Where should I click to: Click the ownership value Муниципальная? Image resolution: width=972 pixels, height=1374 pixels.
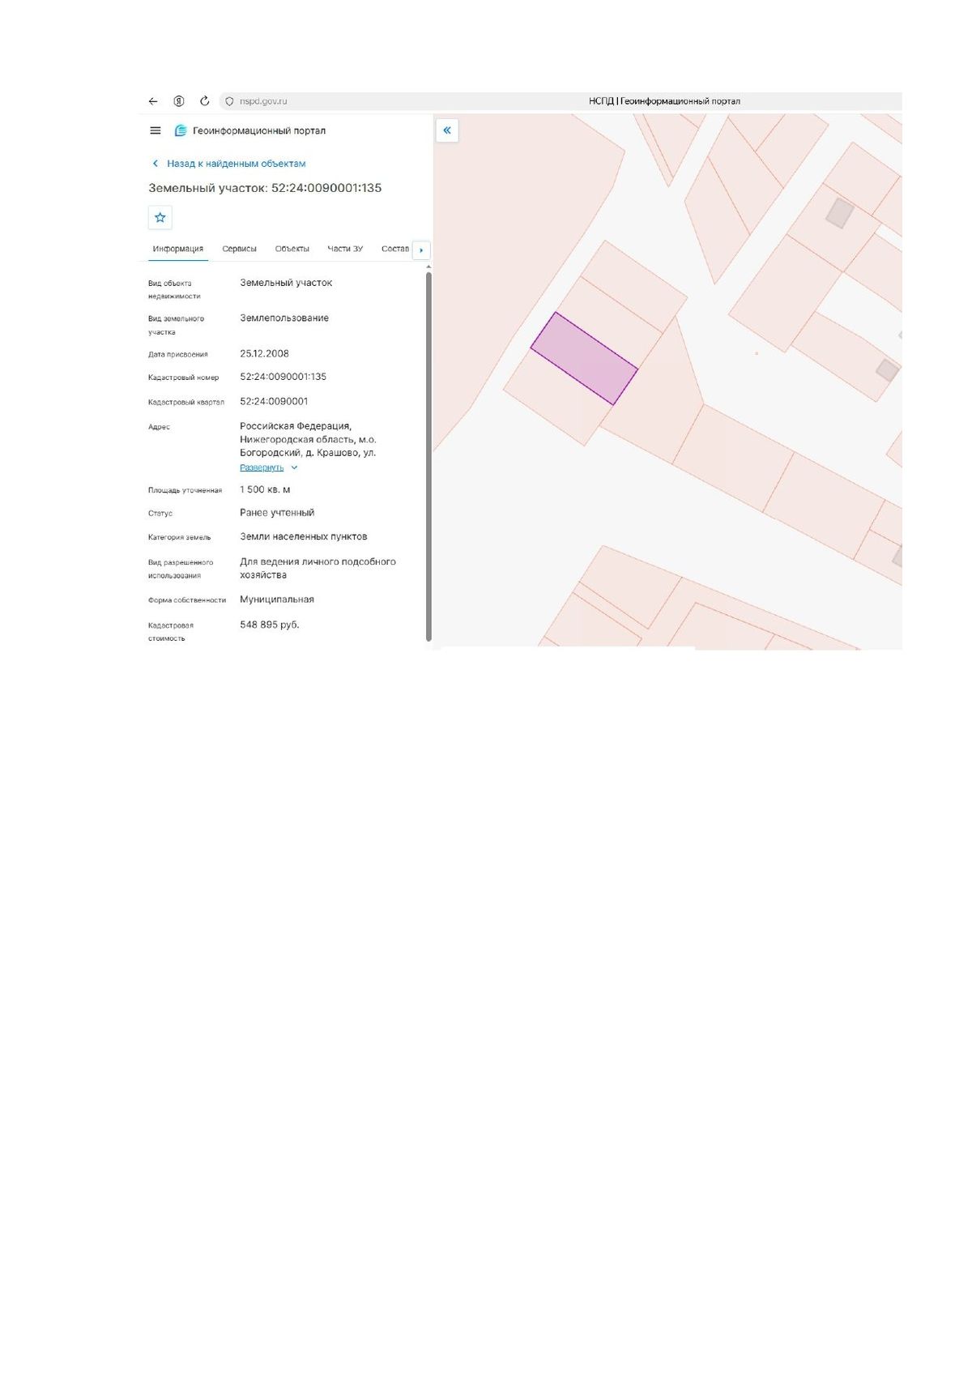(277, 600)
